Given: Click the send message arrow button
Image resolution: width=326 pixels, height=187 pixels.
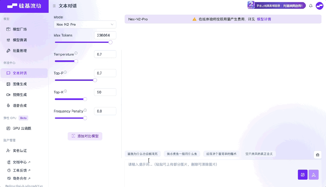Looking at the screenshot, I should 314,175.
